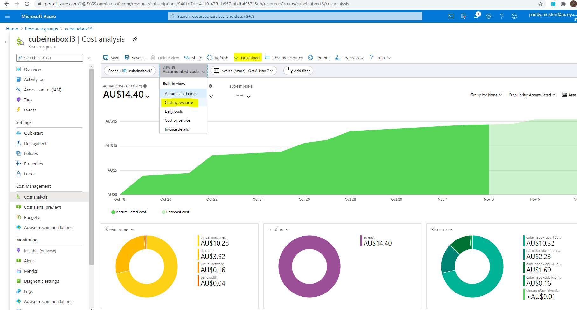Open the Directory and subscription filter icon

click(463, 16)
